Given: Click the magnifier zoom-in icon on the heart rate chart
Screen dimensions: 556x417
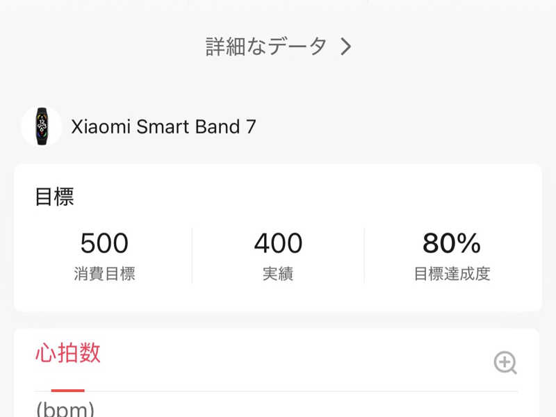Looking at the screenshot, I should (x=505, y=362).
